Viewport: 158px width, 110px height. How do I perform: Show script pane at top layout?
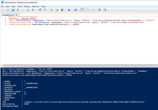tap(82, 10)
